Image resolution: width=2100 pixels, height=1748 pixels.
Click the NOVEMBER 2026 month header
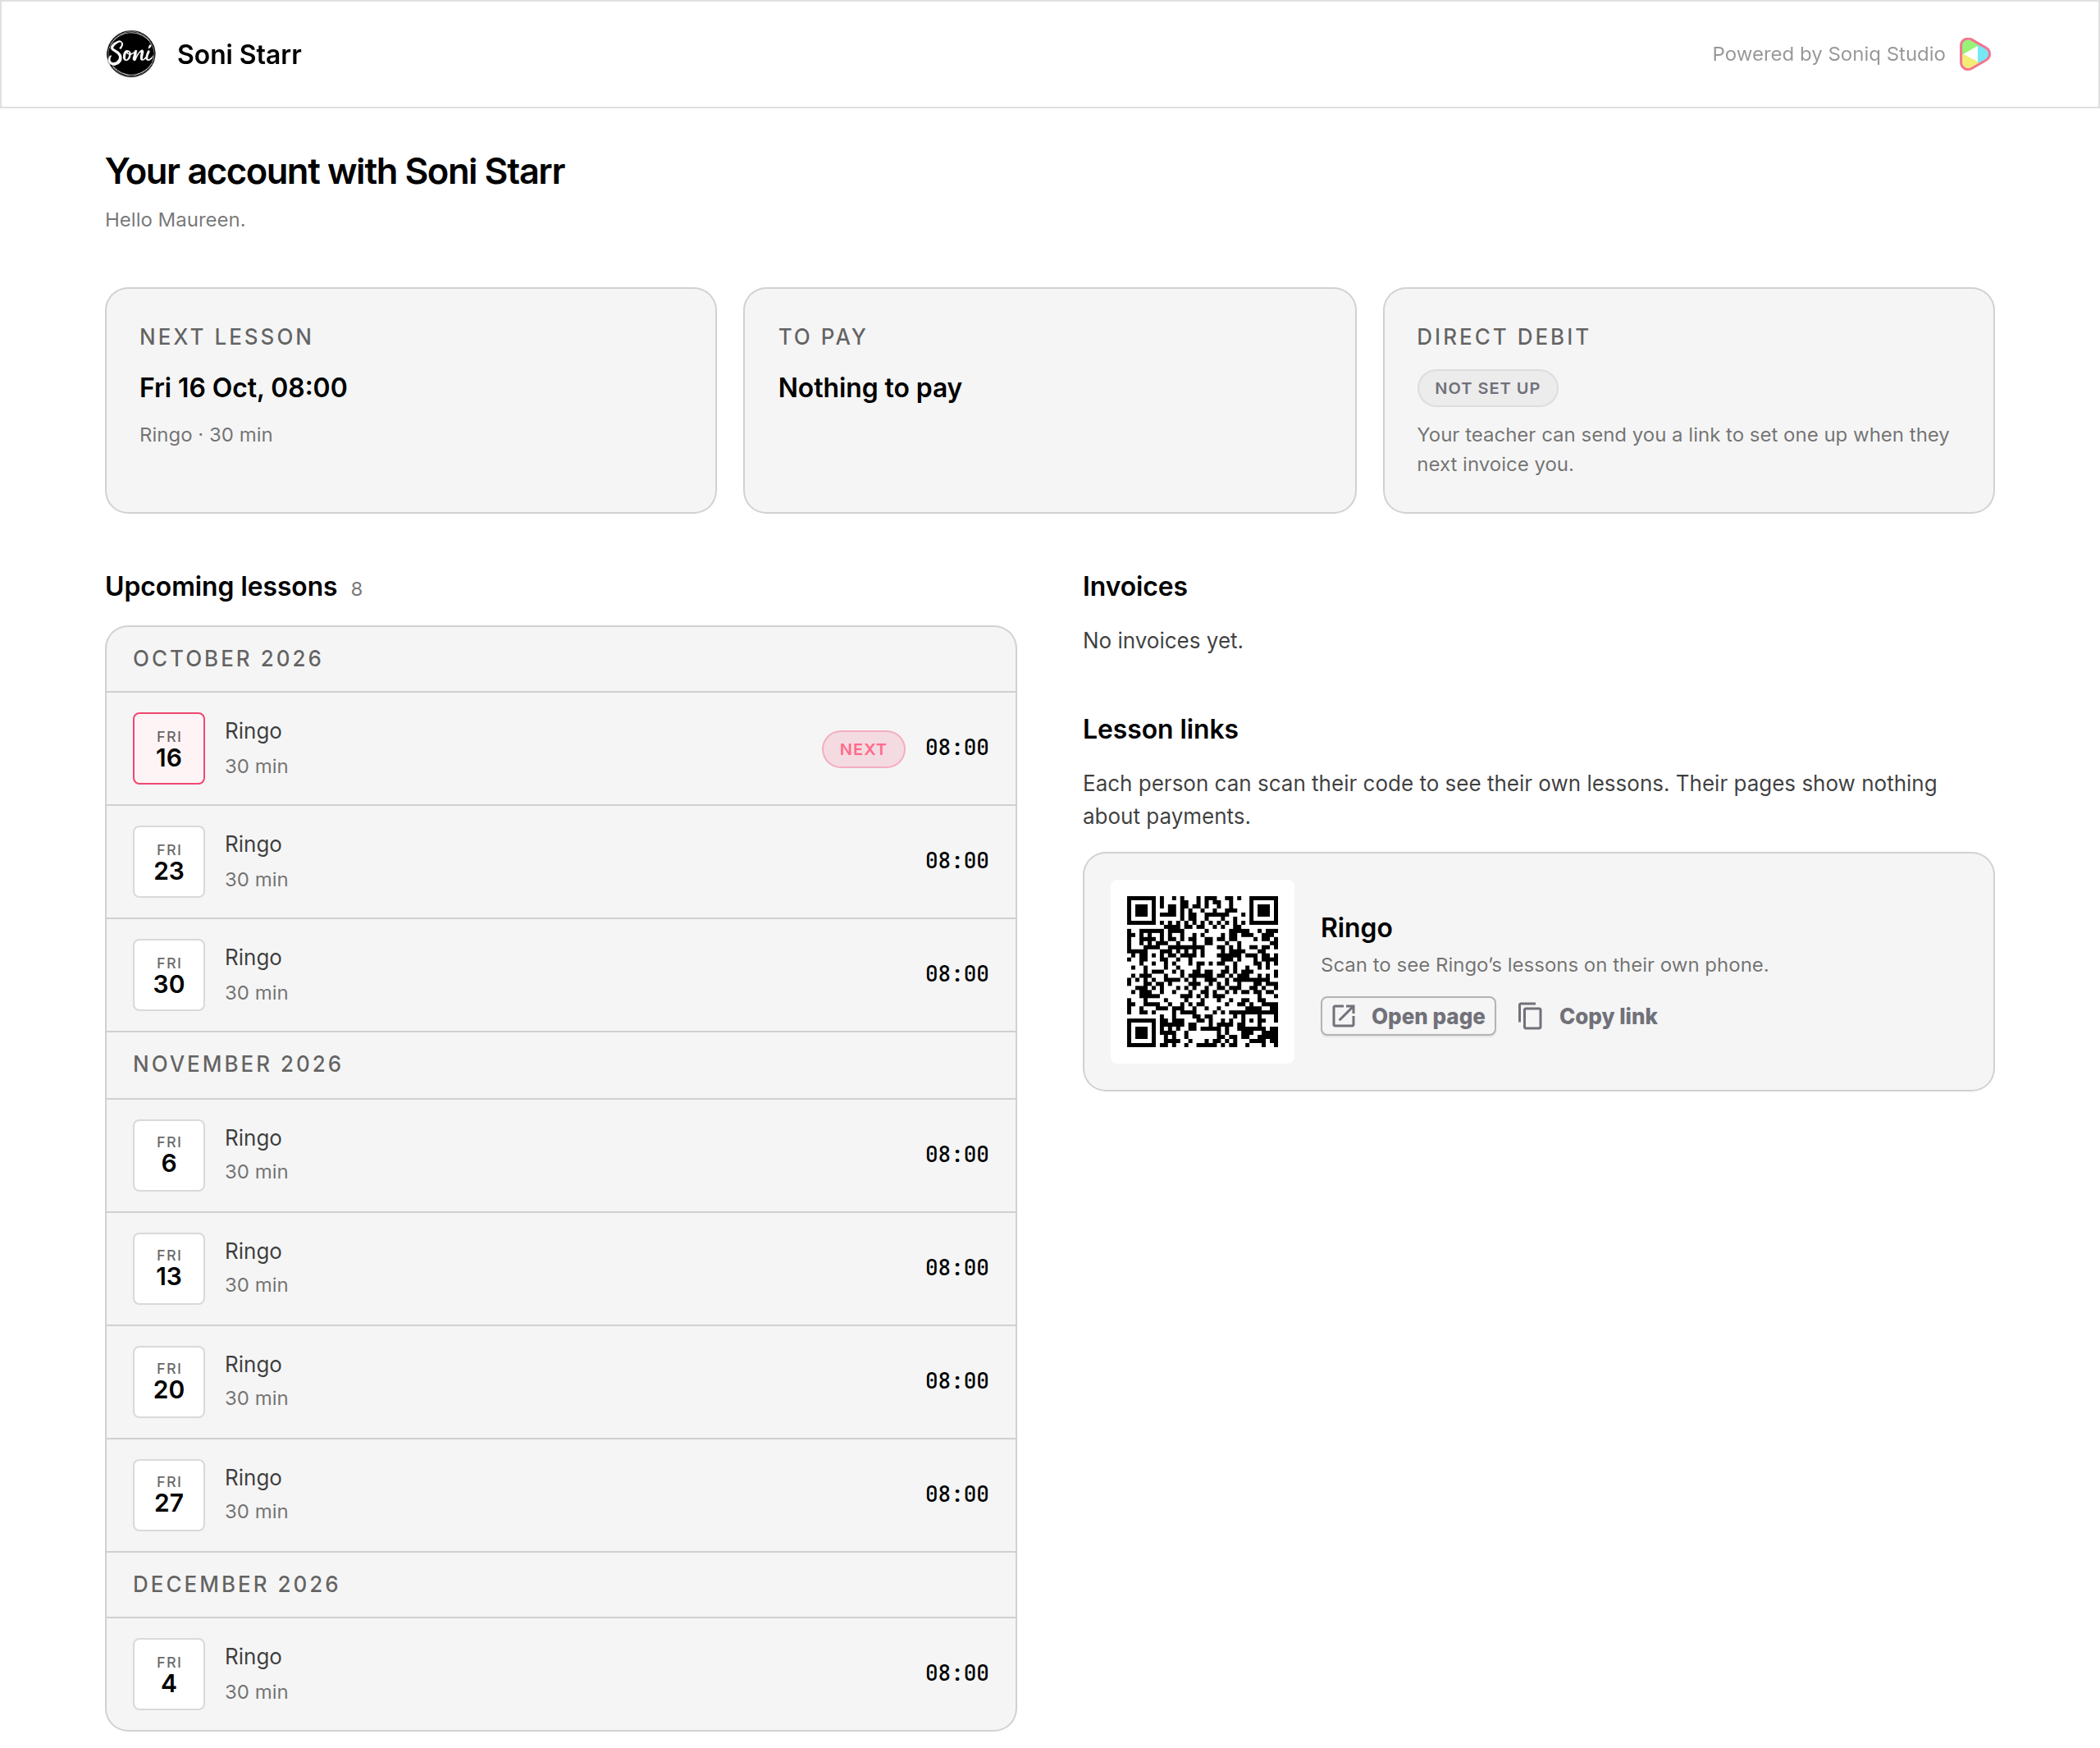561,1064
